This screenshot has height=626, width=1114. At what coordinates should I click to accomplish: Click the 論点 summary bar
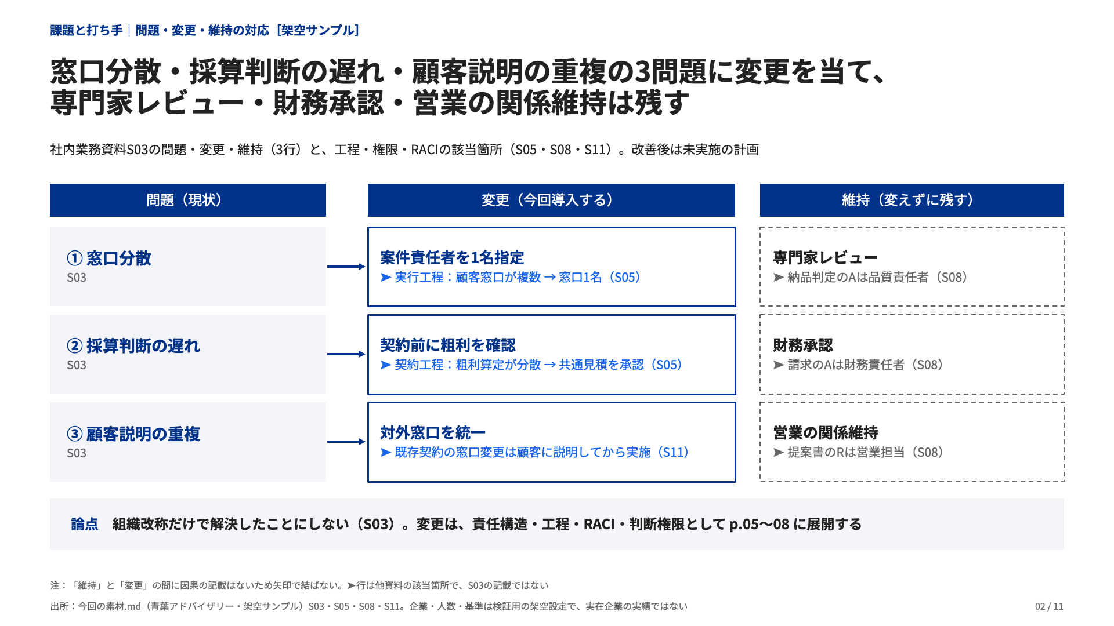click(x=557, y=524)
